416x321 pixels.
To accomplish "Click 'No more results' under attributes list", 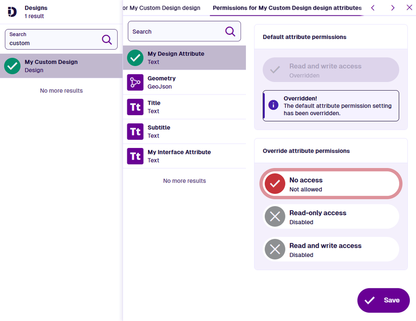I will coord(185,181).
